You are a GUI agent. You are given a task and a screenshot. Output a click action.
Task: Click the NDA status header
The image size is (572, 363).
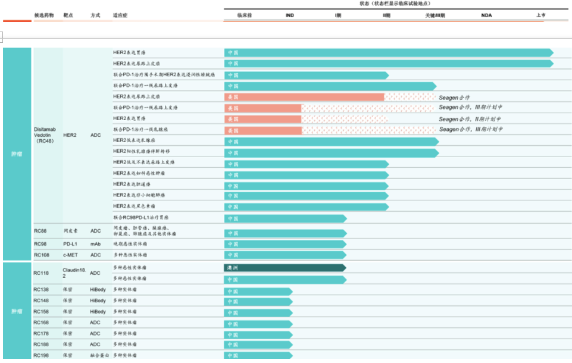click(x=486, y=15)
